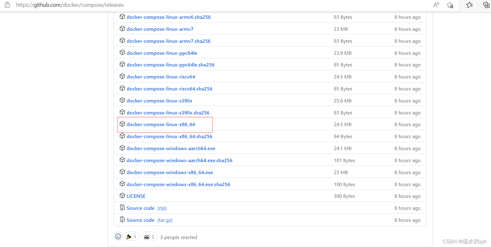Open the Collections icon in browser toolbar
This screenshot has height=247, width=491.
[486, 5]
